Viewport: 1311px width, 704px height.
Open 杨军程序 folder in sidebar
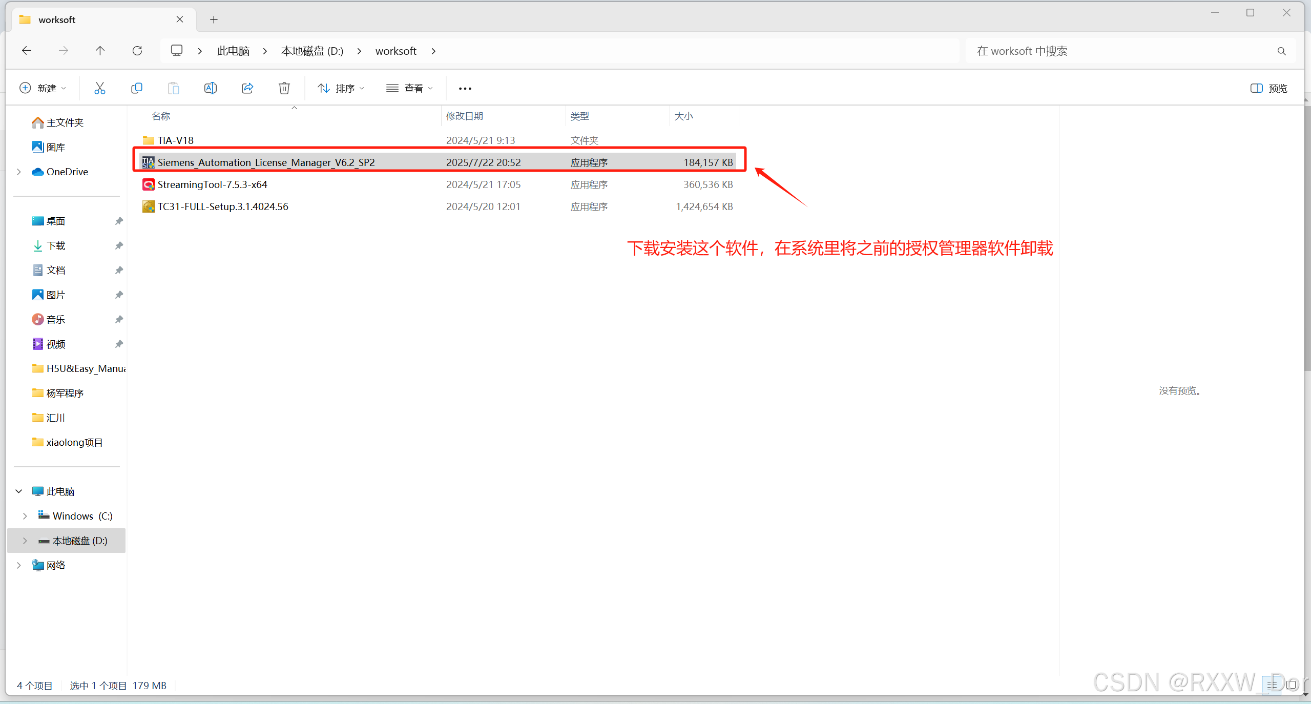[57, 393]
